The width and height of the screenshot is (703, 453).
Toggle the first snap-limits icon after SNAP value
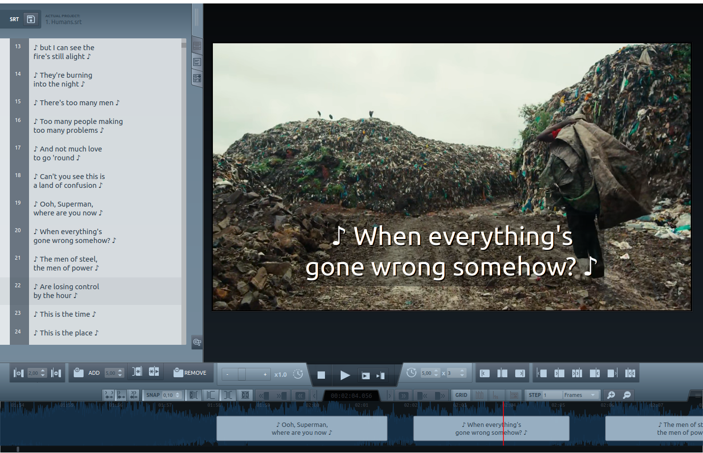194,395
